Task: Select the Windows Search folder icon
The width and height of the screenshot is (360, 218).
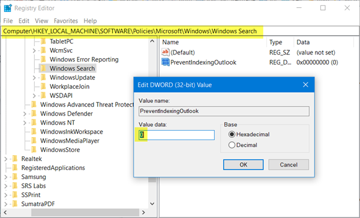Action: pyautogui.click(x=43, y=68)
